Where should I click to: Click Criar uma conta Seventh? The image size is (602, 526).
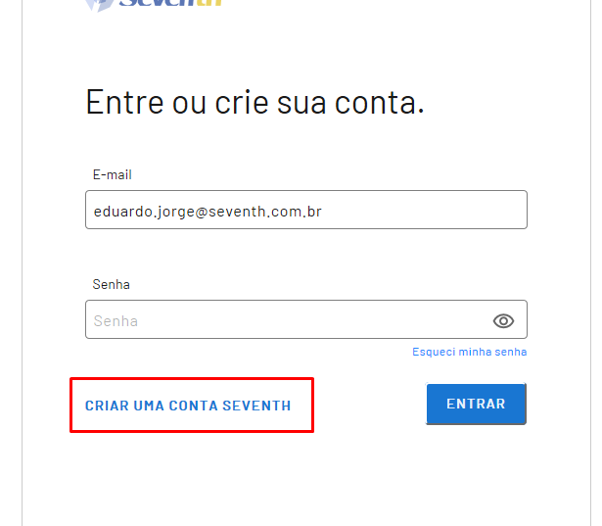pos(188,406)
